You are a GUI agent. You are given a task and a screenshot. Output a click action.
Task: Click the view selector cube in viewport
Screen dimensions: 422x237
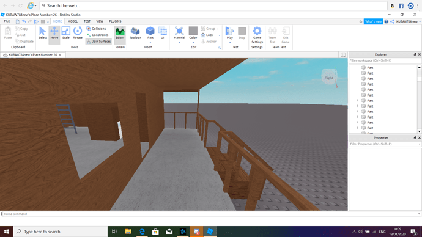[x=329, y=77]
